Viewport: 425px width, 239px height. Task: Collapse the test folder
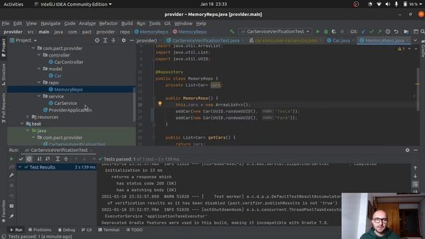[22, 124]
